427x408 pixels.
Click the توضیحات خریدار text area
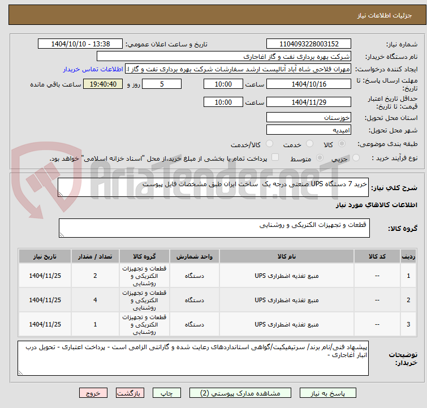point(193,358)
